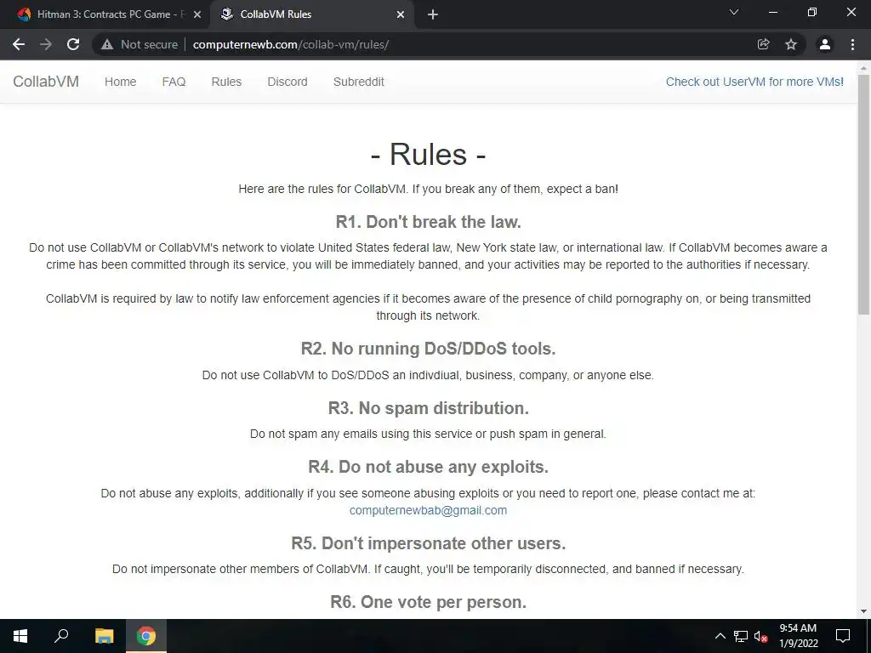Image resolution: width=871 pixels, height=653 pixels.
Task: Follow the Check out UserVM link
Action: click(754, 82)
